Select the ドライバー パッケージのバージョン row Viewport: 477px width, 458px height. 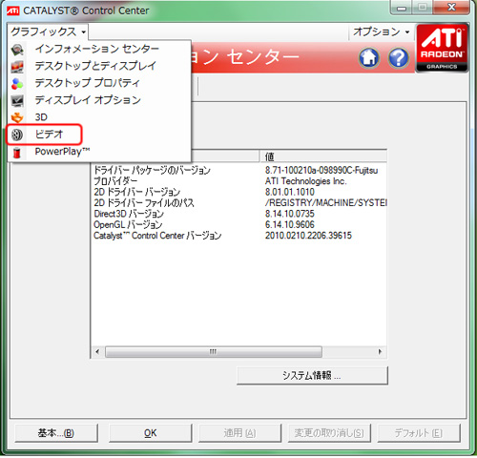point(239,170)
